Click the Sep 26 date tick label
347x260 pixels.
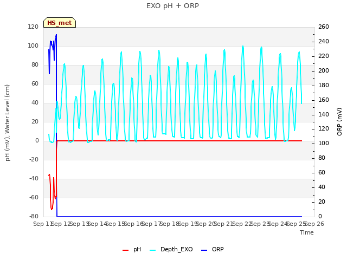click(x=314, y=224)
